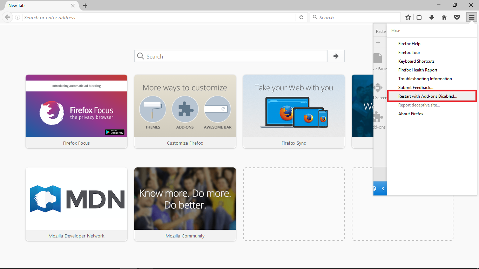Close the hamburger menu button

(471, 18)
